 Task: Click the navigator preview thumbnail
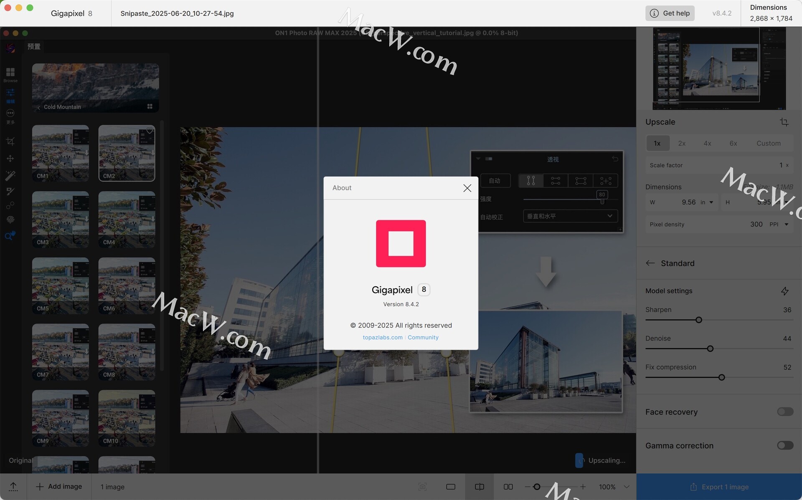[x=719, y=68]
